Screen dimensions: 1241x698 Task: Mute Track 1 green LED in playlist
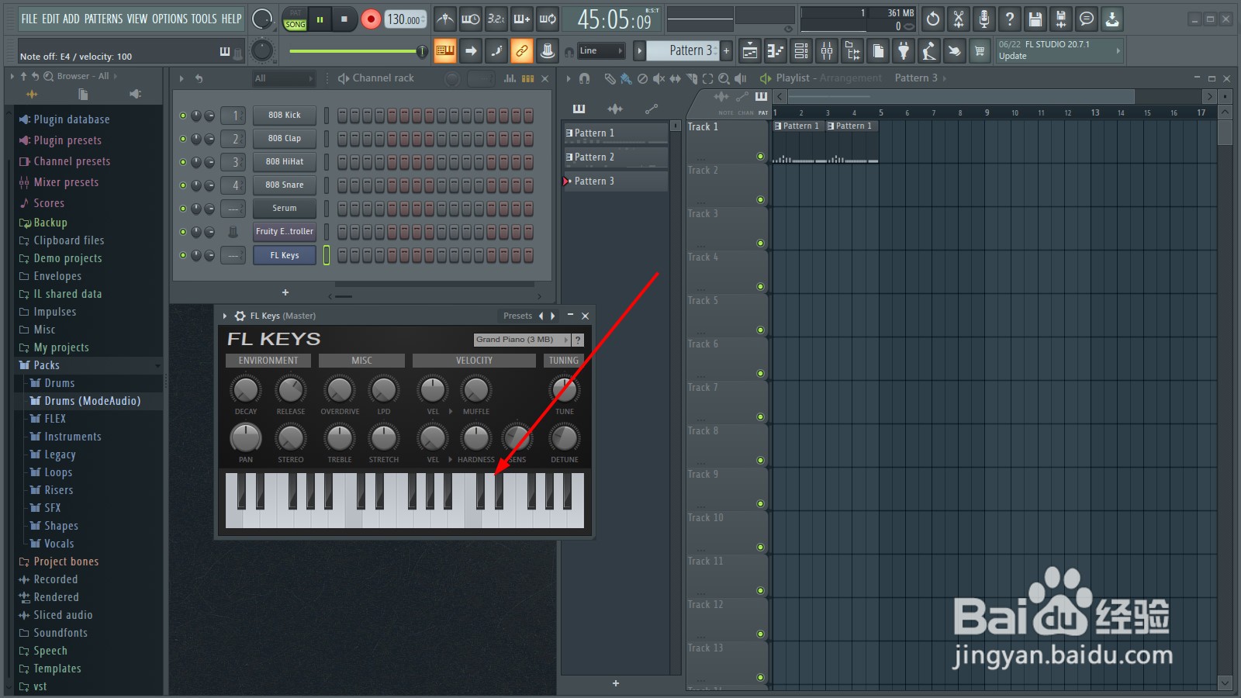click(x=760, y=157)
